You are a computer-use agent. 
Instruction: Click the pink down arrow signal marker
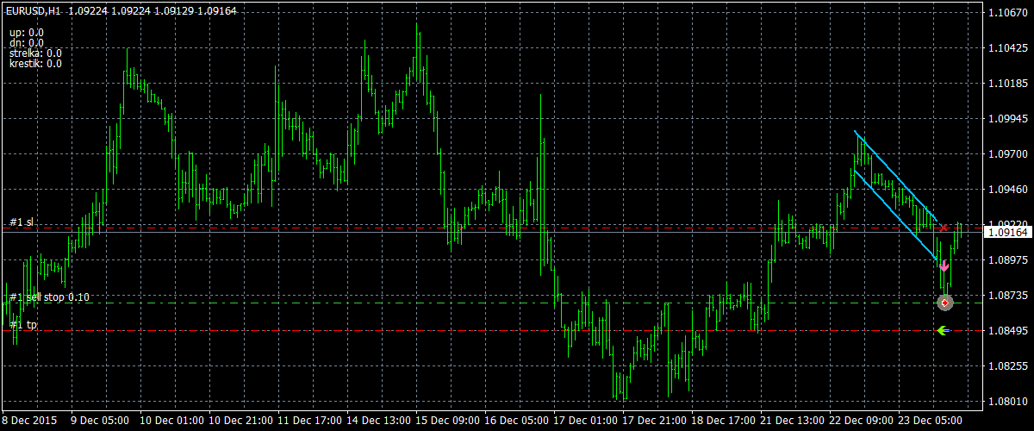tap(944, 267)
